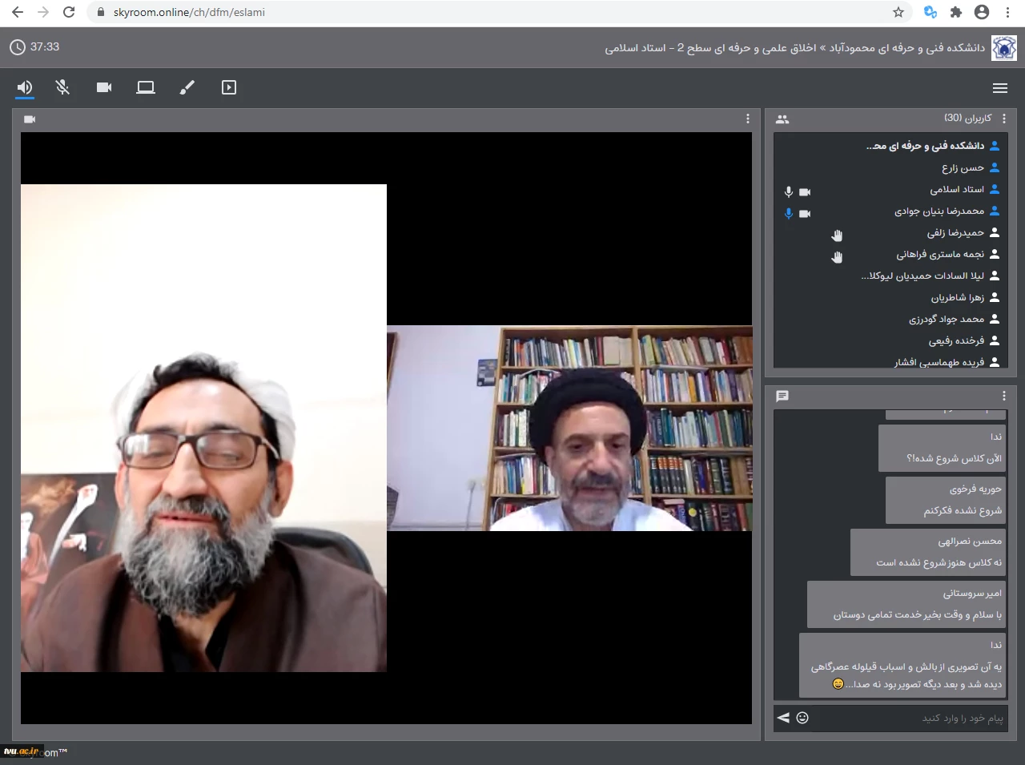1025x765 pixels.
Task: Toggle the speaker sound icon
Action: click(25, 87)
